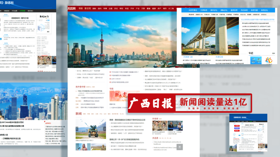Open the 多语道 section heading

[x=155, y=138]
